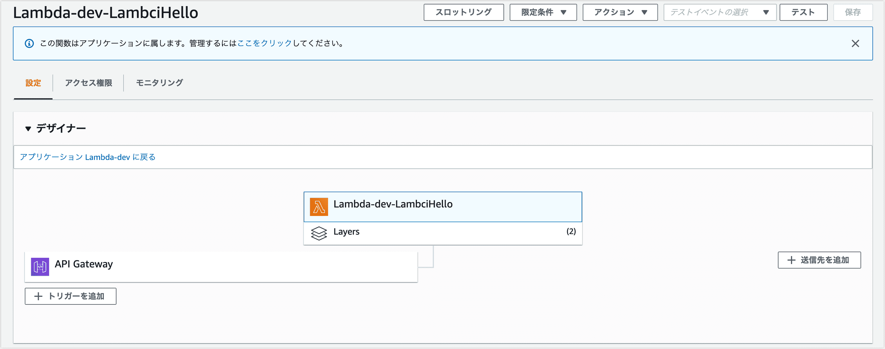Image resolution: width=885 pixels, height=349 pixels.
Task: Click the plus icon on トリガーを追加
Action: (x=38, y=296)
